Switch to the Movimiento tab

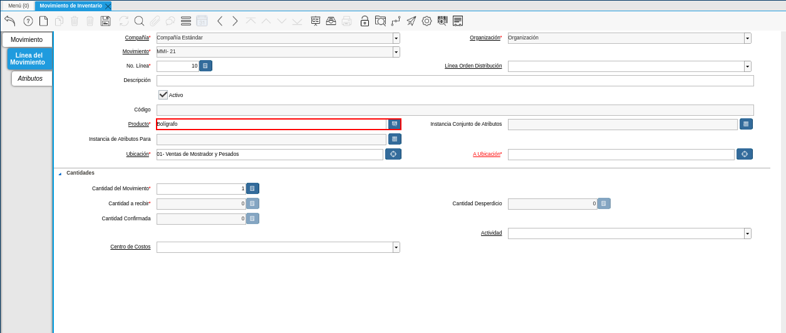click(27, 39)
